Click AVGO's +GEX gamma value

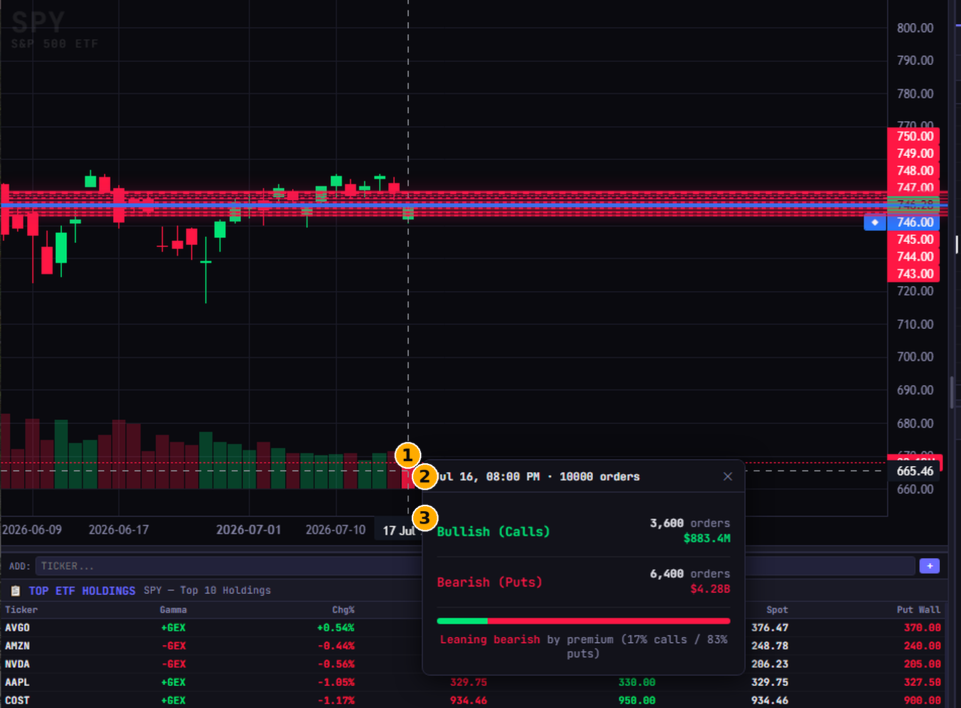(173, 628)
